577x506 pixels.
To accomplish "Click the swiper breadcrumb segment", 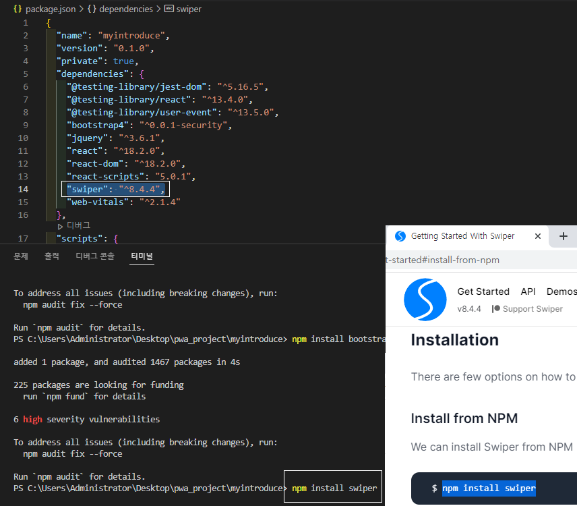I will (x=189, y=9).
